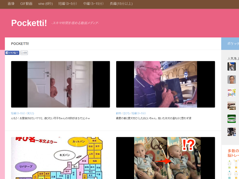Screen dimensions: 239x179
Task: Go to 短編(0~5分) category
Action: coord(68,4)
